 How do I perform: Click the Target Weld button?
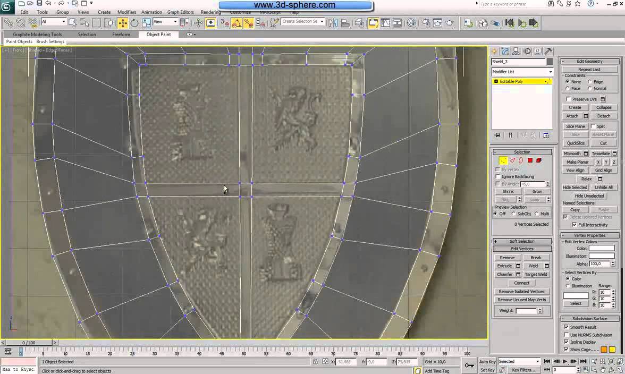point(535,275)
